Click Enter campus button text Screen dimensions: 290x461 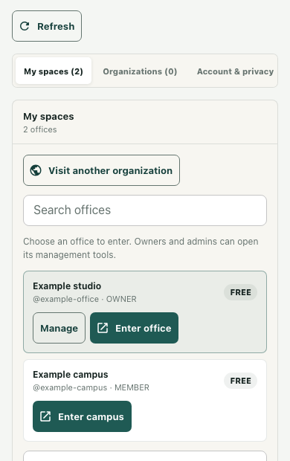click(x=91, y=416)
